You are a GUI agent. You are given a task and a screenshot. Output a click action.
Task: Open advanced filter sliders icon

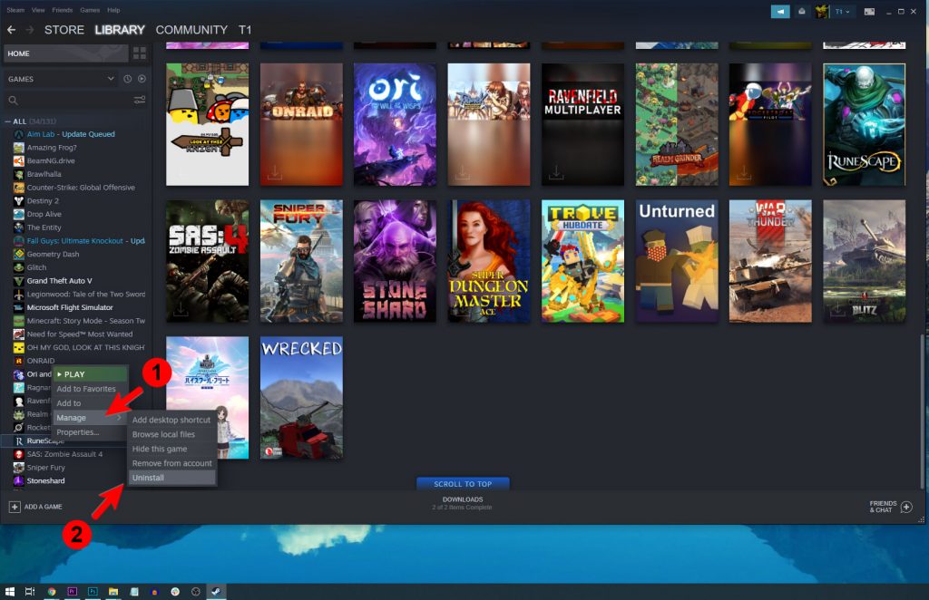(140, 100)
